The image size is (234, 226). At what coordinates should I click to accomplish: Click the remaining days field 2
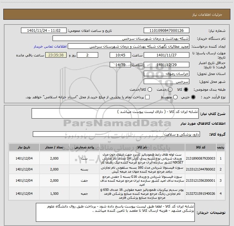point(88,55)
